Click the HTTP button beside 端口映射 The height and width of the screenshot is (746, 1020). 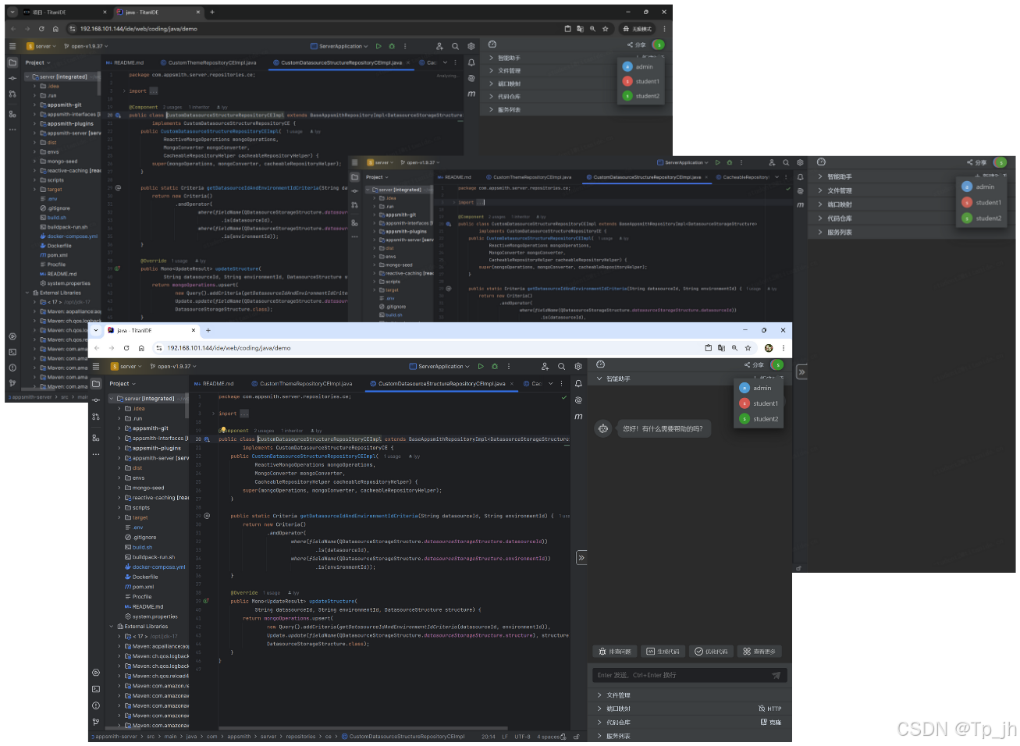tap(769, 709)
